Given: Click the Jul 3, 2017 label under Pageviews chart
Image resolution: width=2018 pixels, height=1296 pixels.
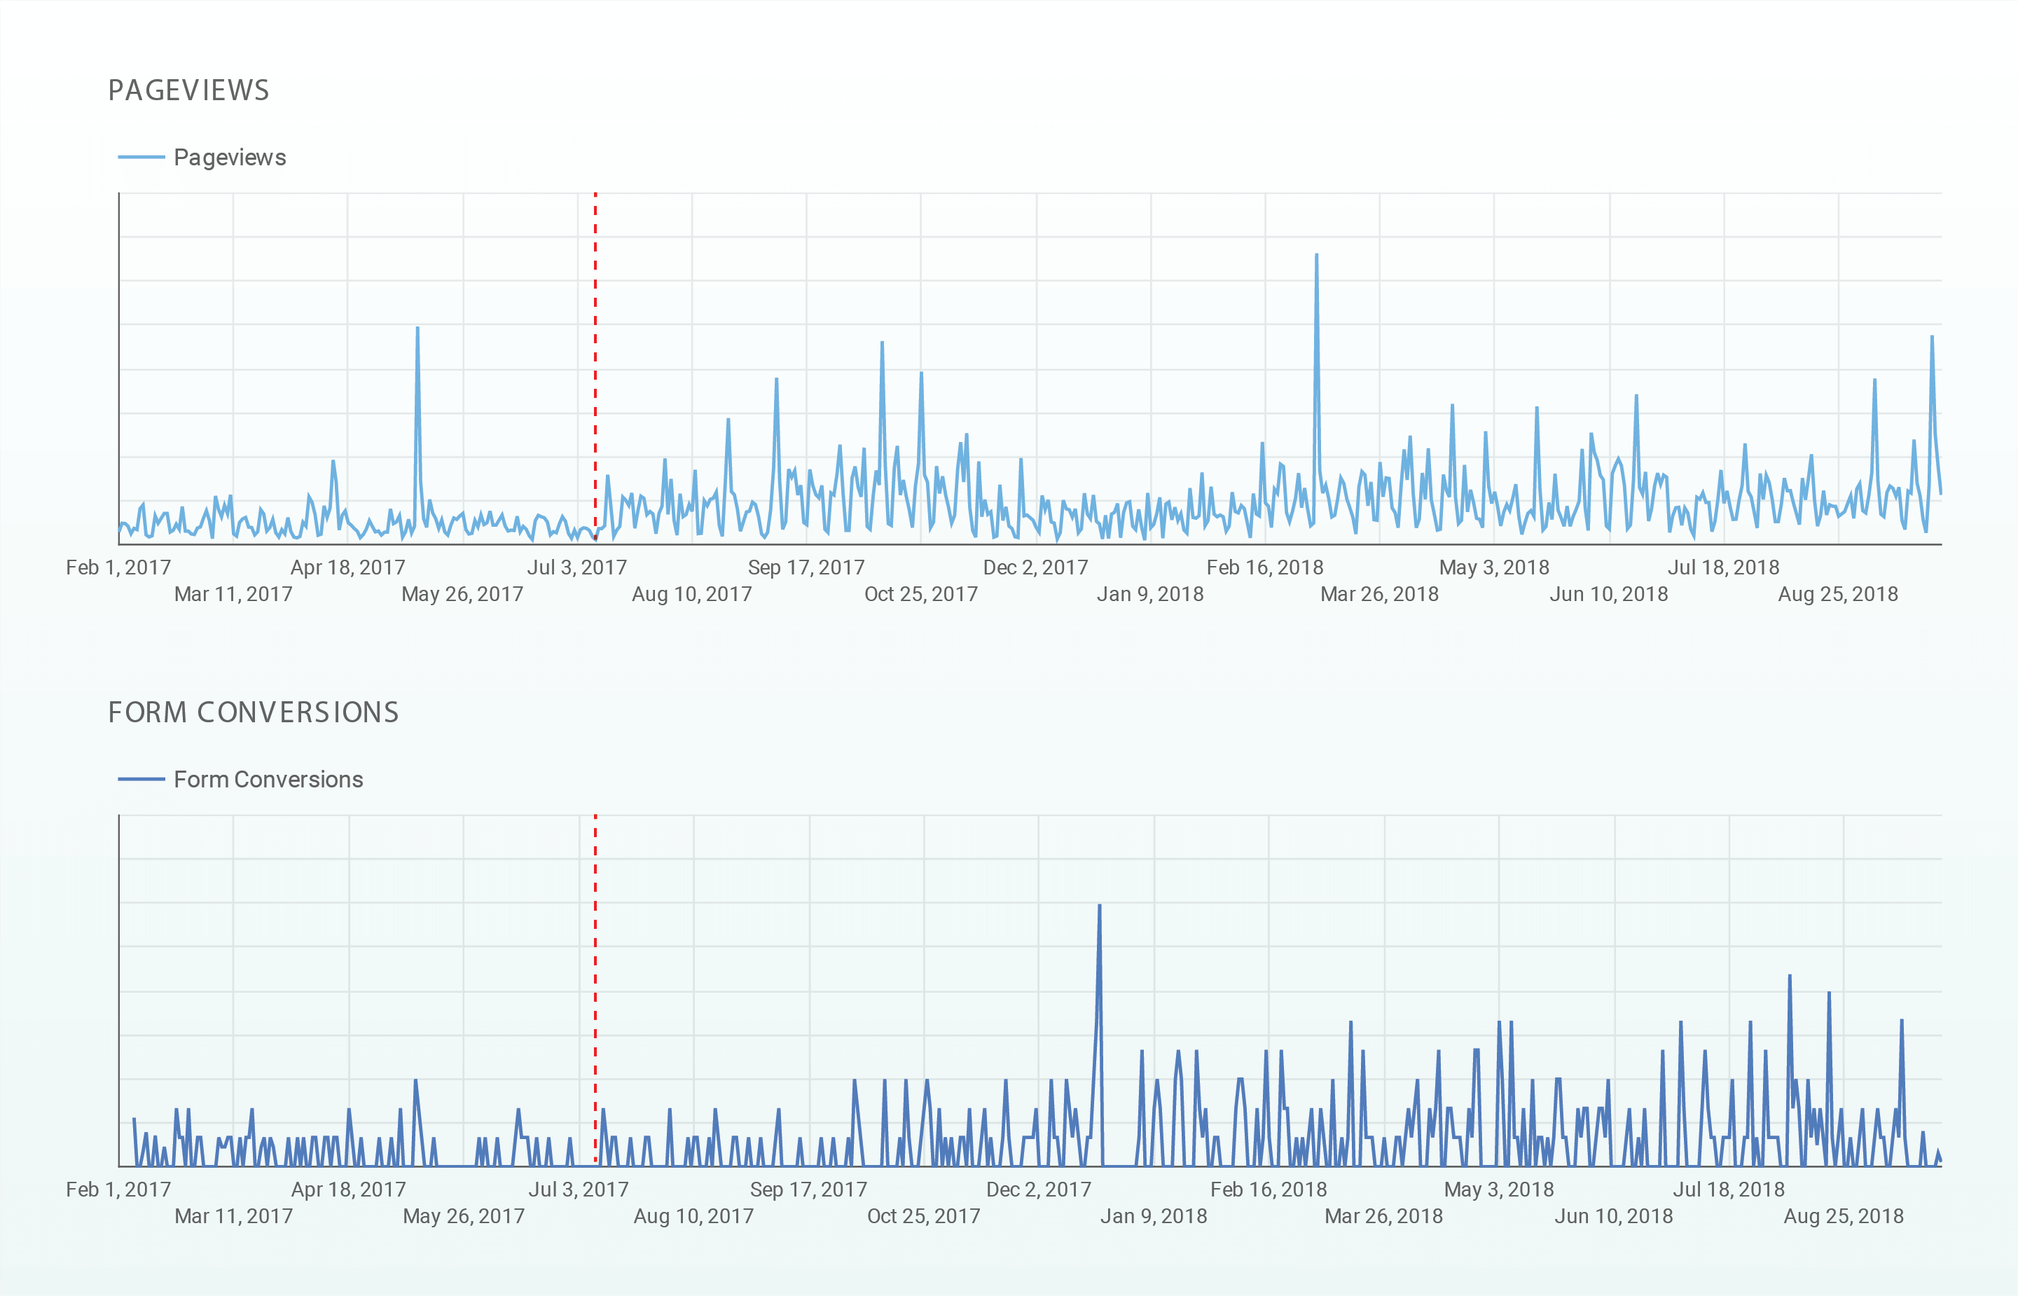Looking at the screenshot, I should point(577,568).
